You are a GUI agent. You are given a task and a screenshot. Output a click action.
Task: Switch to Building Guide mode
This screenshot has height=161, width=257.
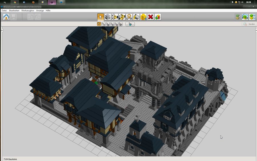pos(252,17)
